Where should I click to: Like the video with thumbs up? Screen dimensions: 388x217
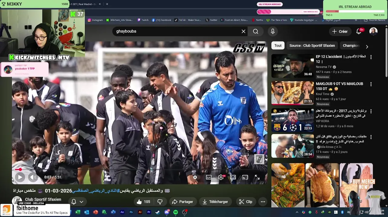(x=143, y=202)
